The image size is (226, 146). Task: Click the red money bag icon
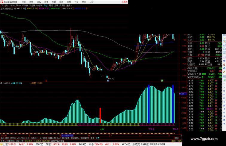tap(224, 64)
